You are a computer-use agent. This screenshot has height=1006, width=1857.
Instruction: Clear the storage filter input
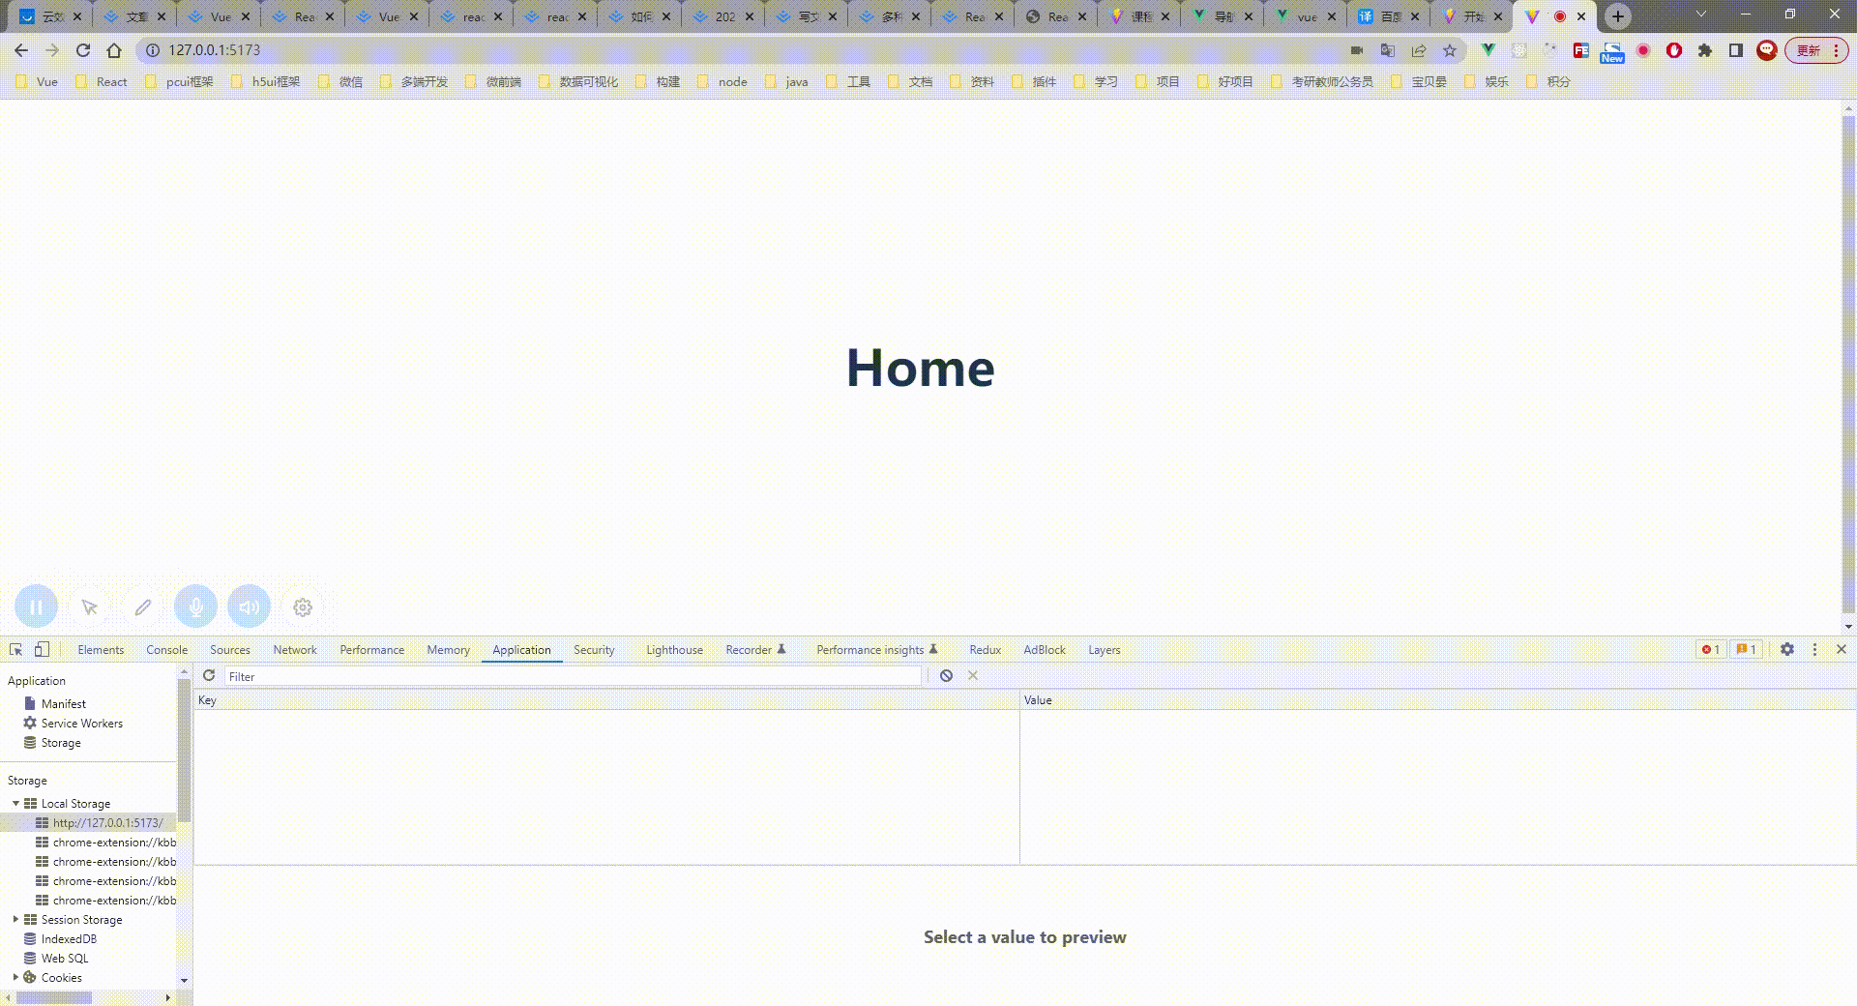972,675
